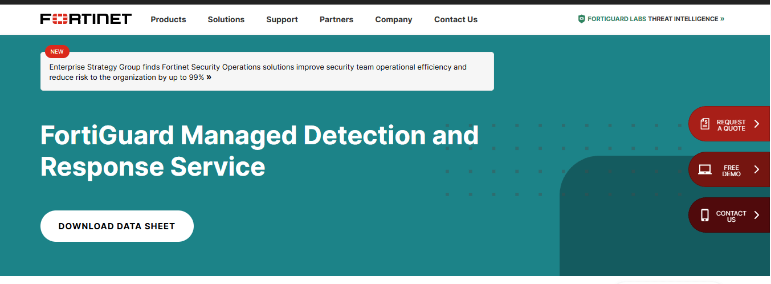Click the FortiGuard Labs shield icon

click(581, 19)
